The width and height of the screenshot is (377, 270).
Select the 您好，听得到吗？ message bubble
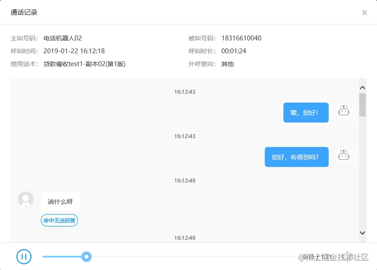click(296, 157)
